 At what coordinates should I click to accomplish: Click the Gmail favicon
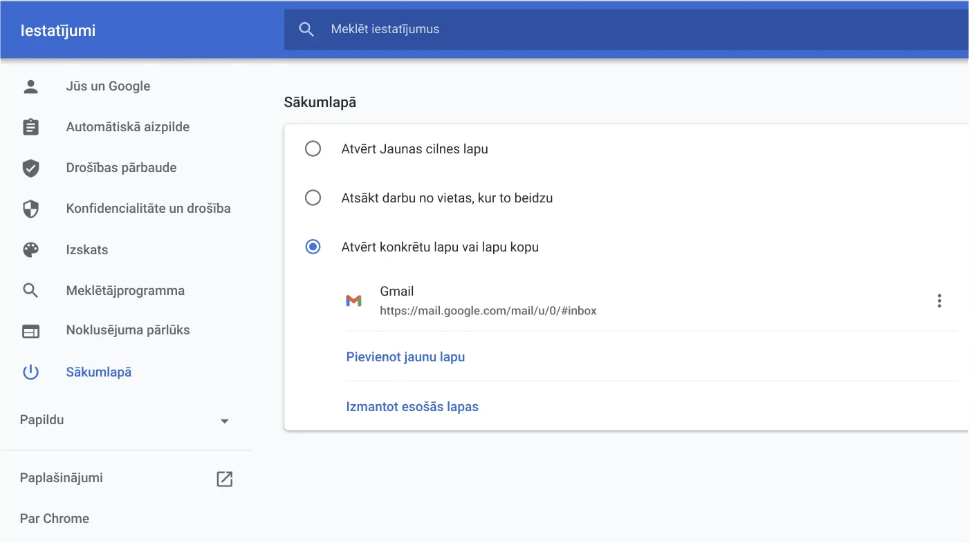tap(354, 301)
